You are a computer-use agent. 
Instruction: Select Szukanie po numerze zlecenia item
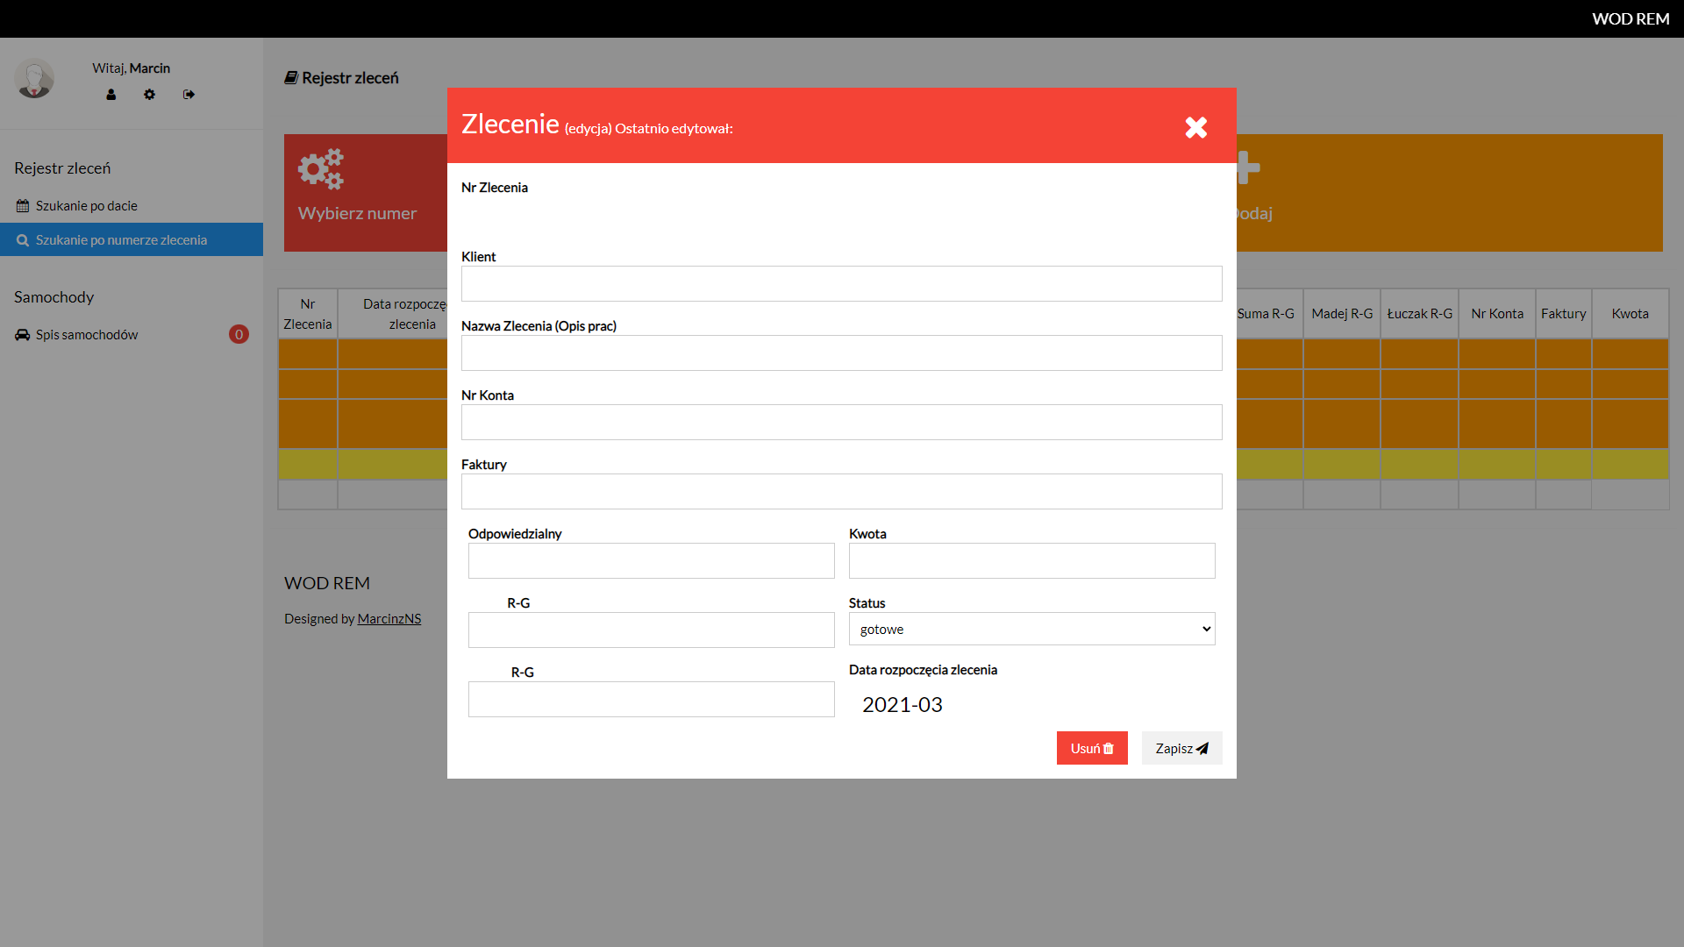pos(121,240)
